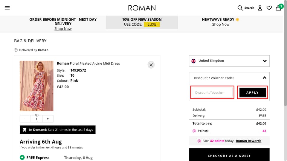The image size is (287, 161).
Task: Click the ROMAN logo
Action: pos(142,8)
